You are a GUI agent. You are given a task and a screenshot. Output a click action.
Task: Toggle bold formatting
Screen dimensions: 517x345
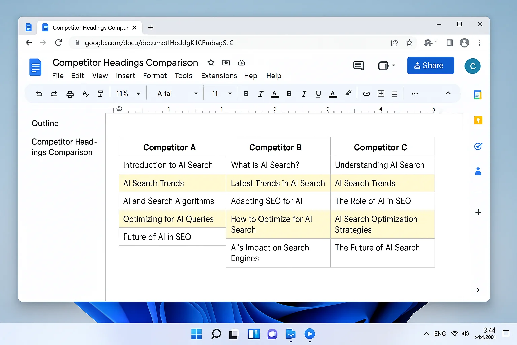(246, 93)
